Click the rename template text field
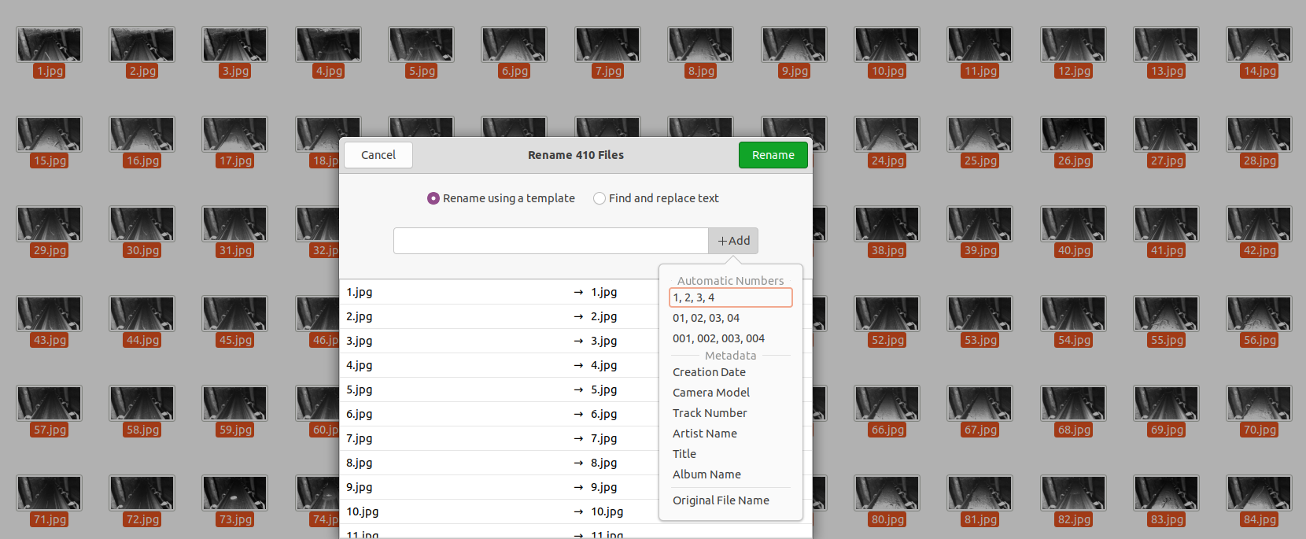The image size is (1306, 539). tap(551, 241)
